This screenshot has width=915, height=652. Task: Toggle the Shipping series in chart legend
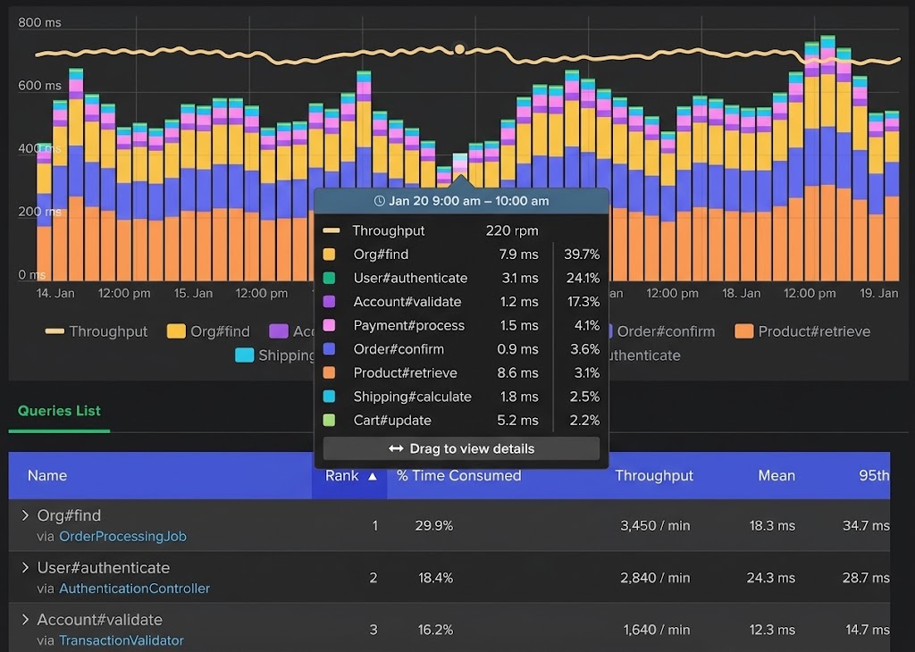pyautogui.click(x=275, y=355)
